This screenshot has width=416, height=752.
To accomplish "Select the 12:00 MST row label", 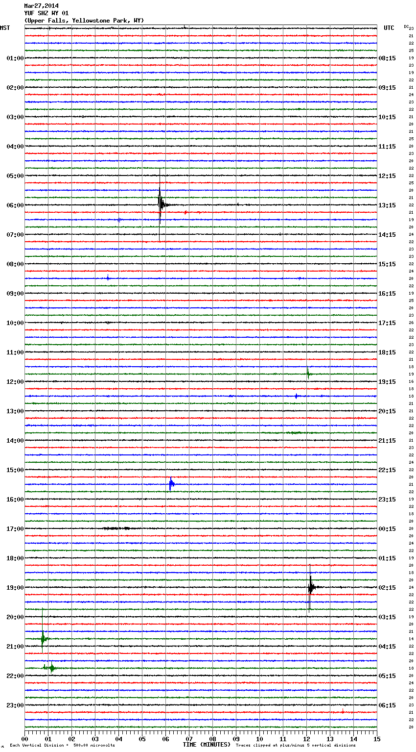I will click(x=15, y=382).
